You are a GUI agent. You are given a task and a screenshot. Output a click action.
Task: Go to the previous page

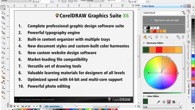coord(18,106)
